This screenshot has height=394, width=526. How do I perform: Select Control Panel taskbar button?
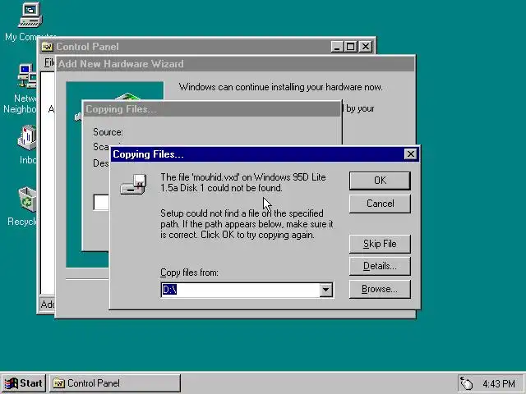115,383
